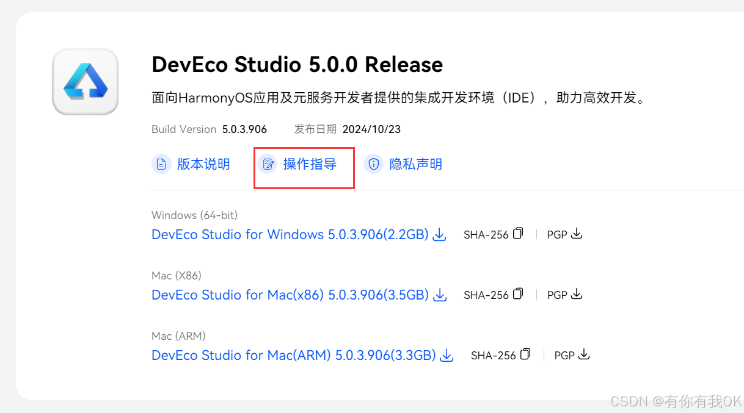Download DevEco Studio for Windows 5.0.3.906

click(x=290, y=235)
